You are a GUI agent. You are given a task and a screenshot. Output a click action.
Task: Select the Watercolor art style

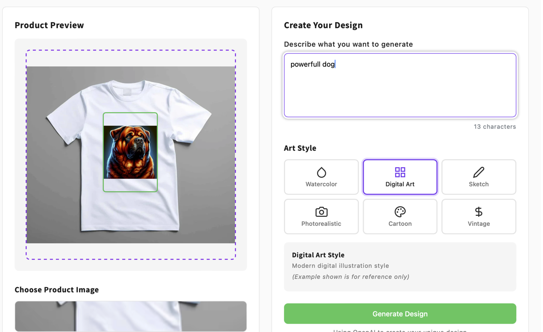point(321,177)
